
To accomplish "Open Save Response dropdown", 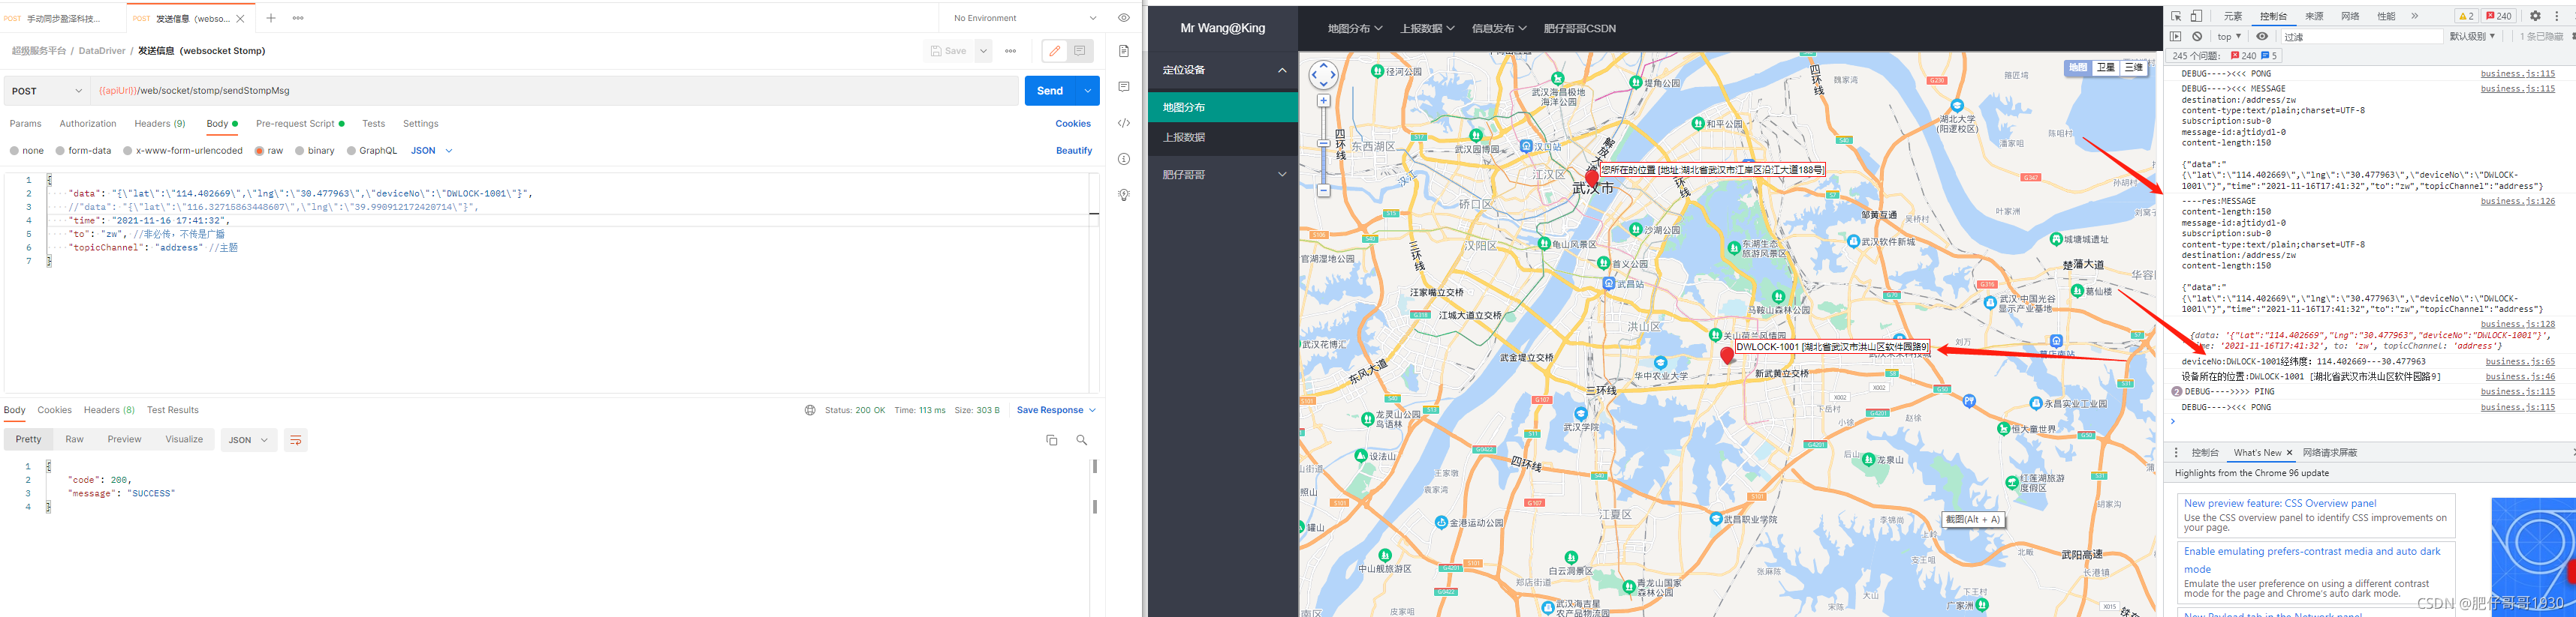I will pos(1056,410).
